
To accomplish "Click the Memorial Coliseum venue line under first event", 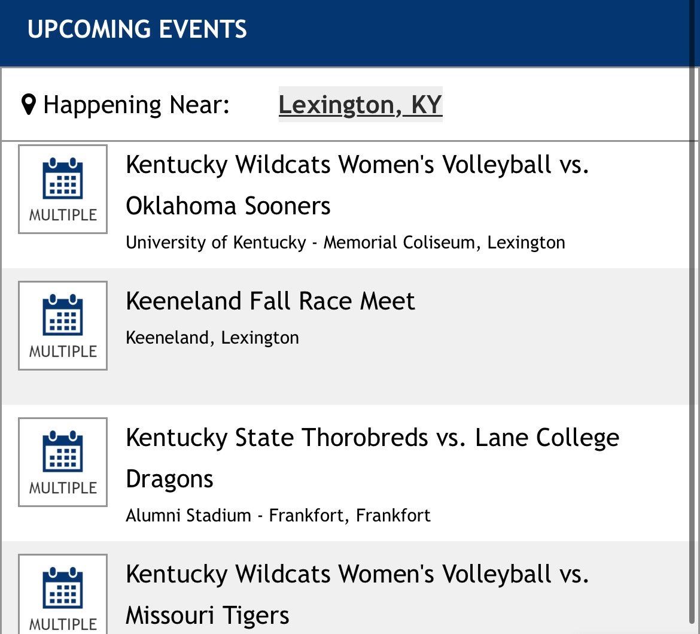I will [x=345, y=242].
